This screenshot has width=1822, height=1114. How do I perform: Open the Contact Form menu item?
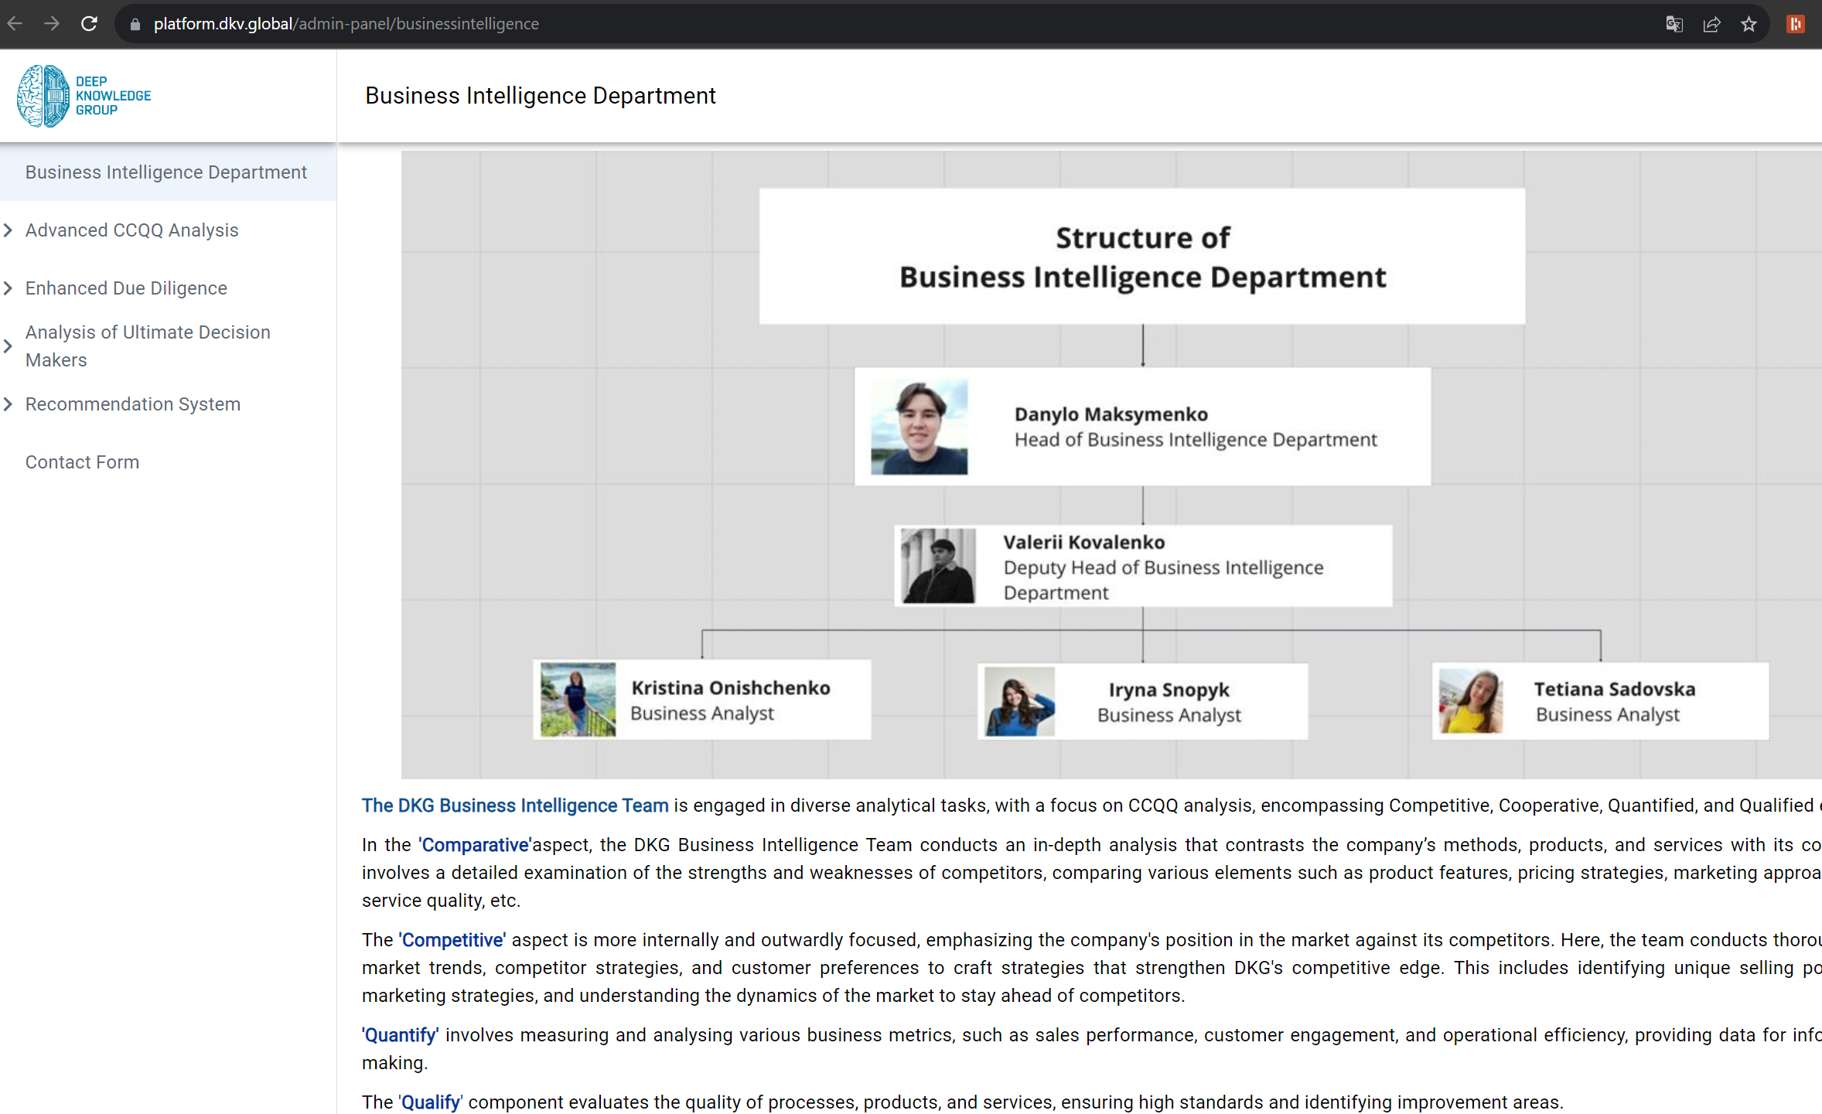(82, 462)
